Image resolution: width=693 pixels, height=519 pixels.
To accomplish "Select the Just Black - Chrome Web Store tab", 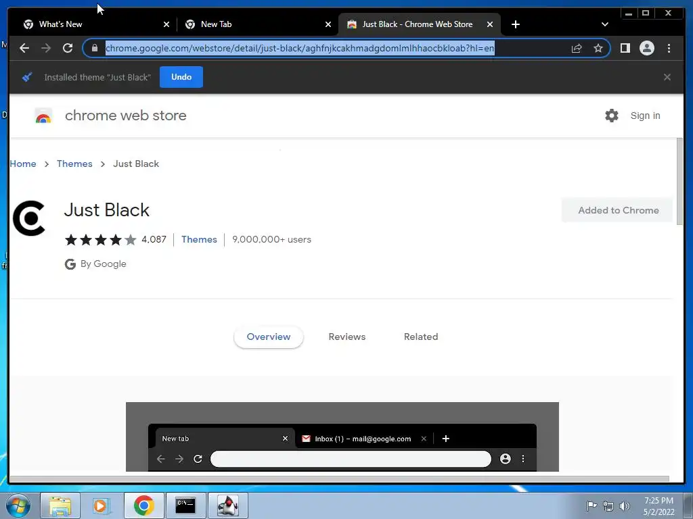I will pos(419,24).
